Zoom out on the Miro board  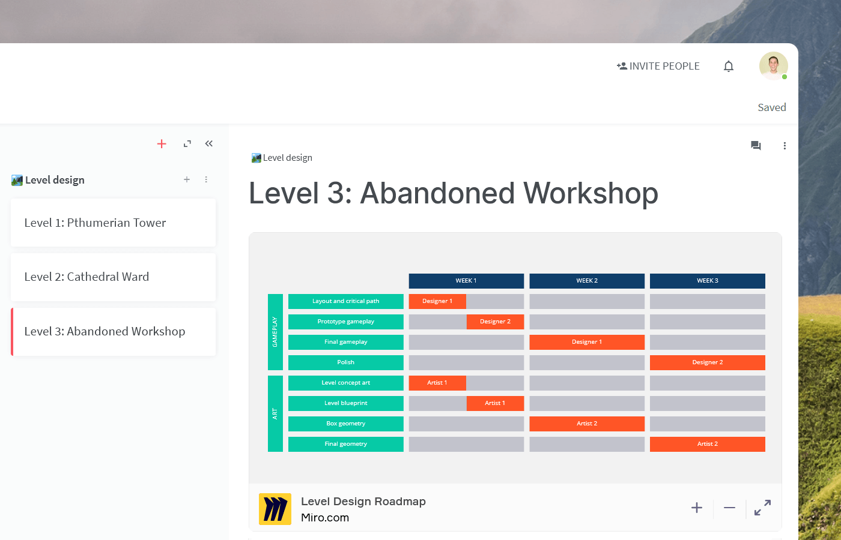(729, 508)
